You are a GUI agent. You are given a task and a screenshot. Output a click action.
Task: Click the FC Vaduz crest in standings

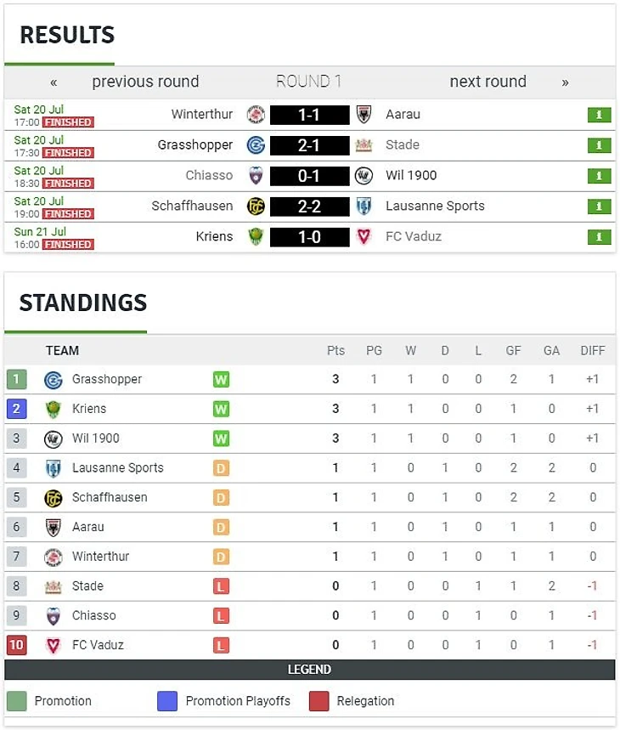click(x=53, y=646)
